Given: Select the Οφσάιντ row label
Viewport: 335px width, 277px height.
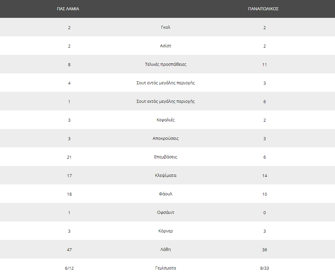Looking at the screenshot, I should tap(166, 213).
